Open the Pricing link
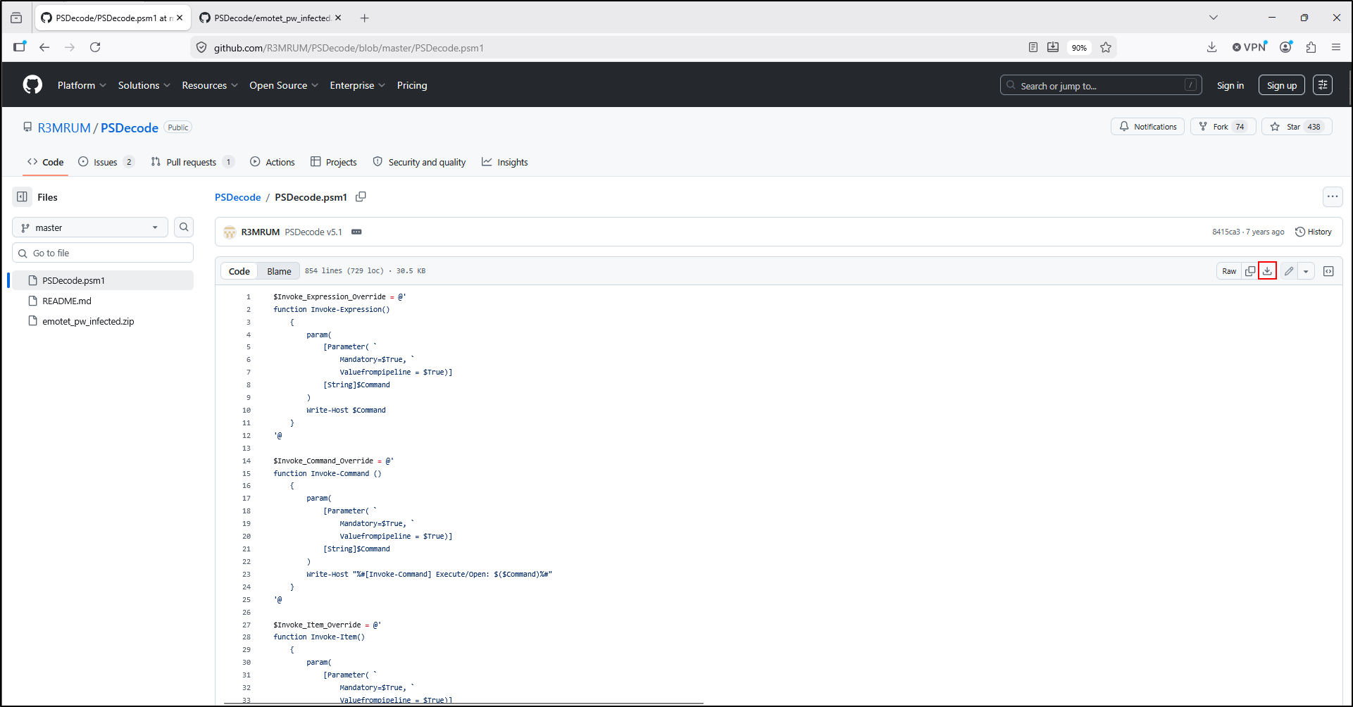The image size is (1353, 707). tap(412, 85)
